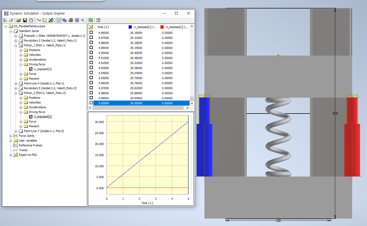Expand Positions under Pohon_1
Image resolution: width=367 pixels, height=226 pixels.
(x=21, y=50)
